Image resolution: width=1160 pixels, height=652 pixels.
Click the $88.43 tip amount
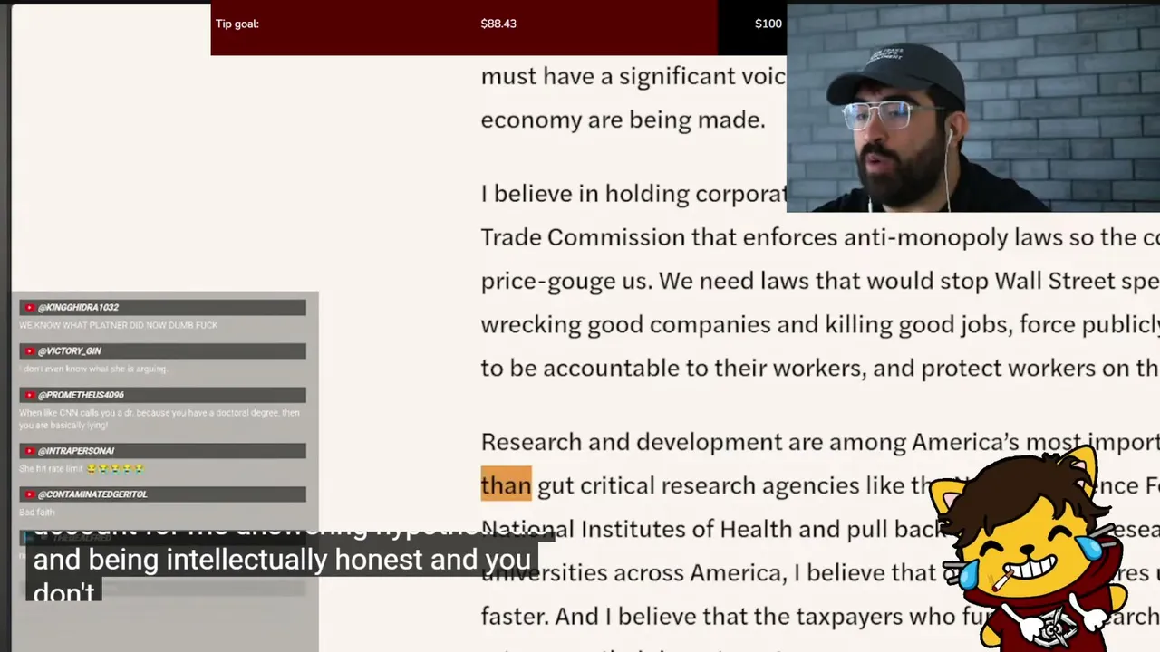coord(498,24)
